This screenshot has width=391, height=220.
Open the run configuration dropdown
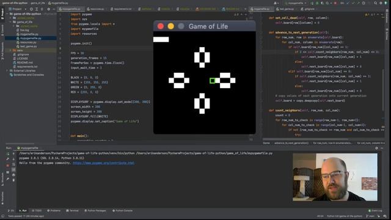pos(295,3)
